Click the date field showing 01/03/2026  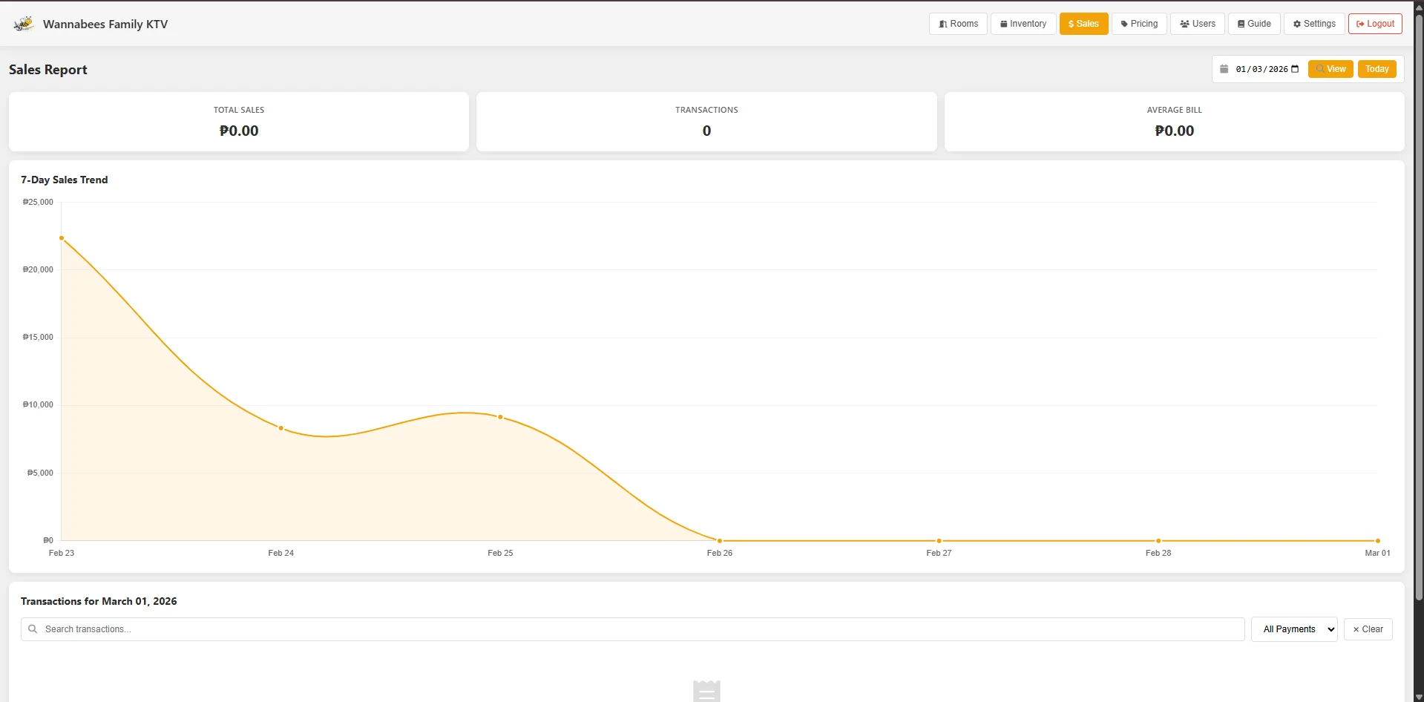click(x=1267, y=69)
